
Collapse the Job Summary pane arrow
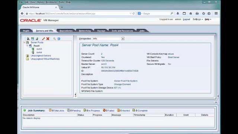tap(216, 102)
